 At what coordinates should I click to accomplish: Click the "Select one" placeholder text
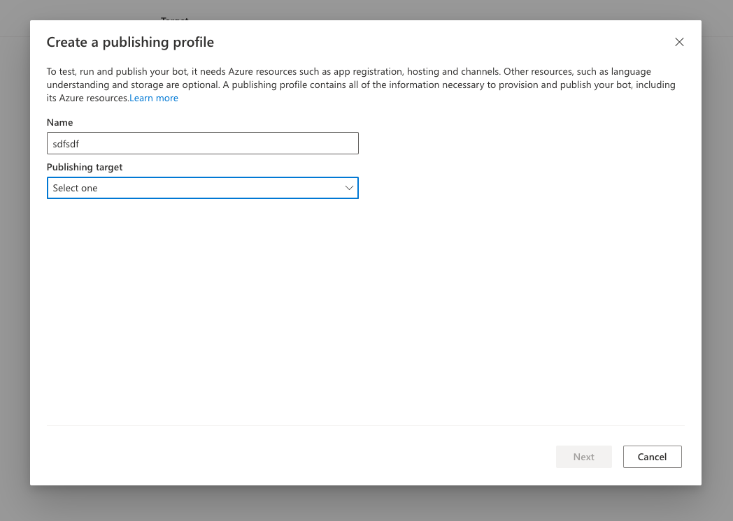(75, 188)
